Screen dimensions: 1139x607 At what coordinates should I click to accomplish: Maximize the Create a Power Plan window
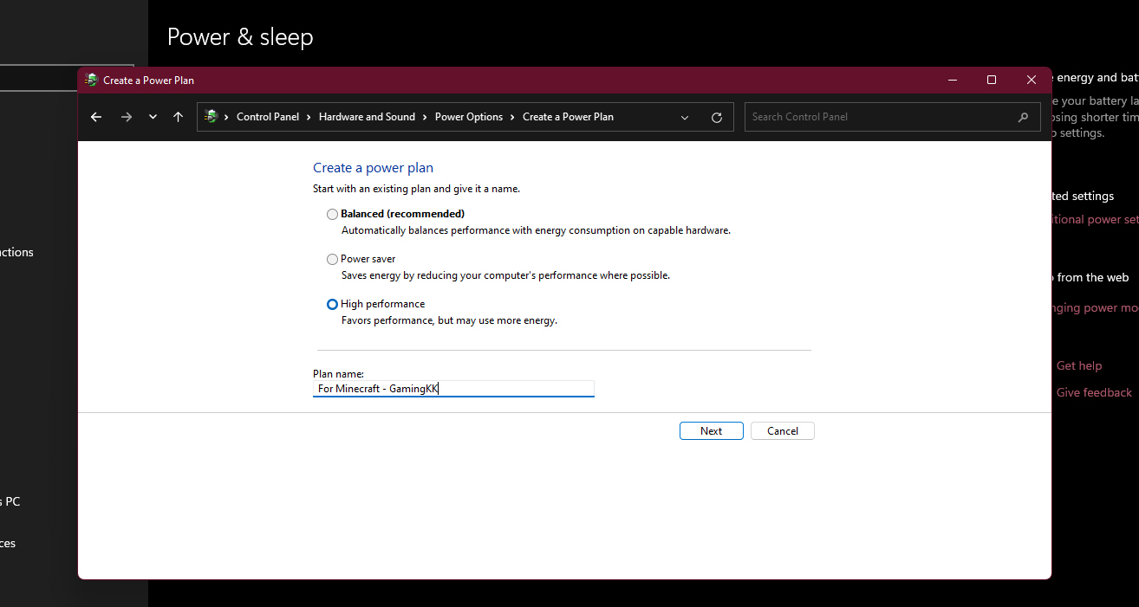point(992,80)
